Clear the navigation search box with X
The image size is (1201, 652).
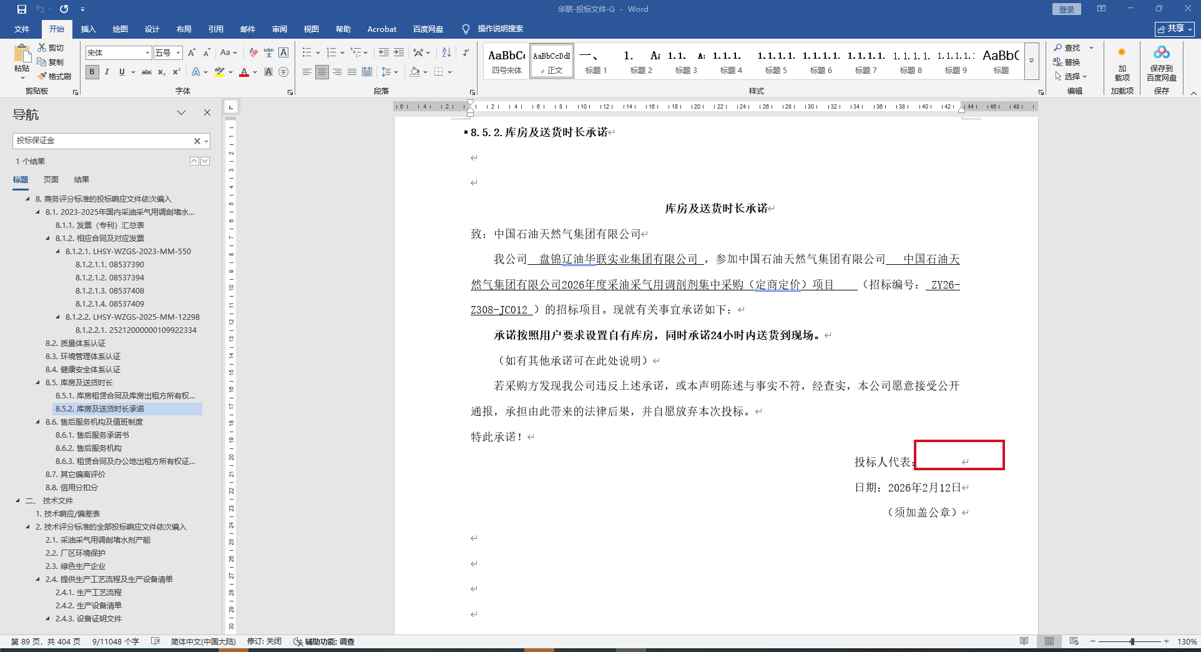coord(197,141)
